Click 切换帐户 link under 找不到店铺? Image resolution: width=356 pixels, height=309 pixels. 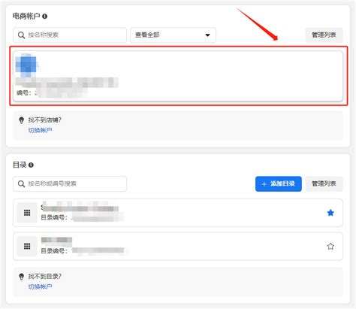point(40,130)
